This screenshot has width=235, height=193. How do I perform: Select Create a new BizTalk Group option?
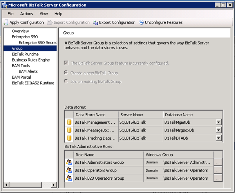66,73
